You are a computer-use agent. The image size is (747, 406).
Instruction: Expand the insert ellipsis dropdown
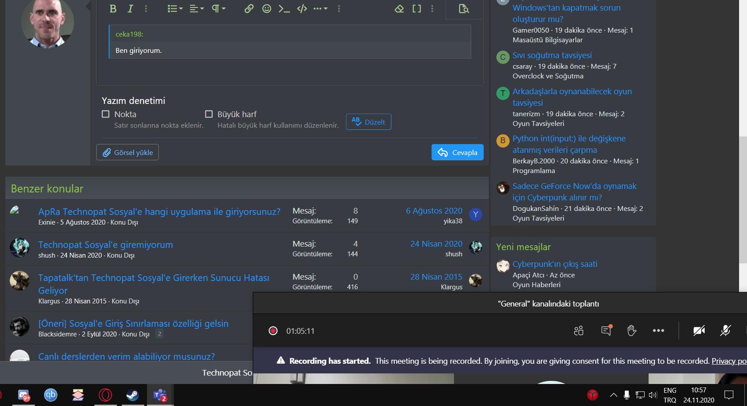pos(321,9)
